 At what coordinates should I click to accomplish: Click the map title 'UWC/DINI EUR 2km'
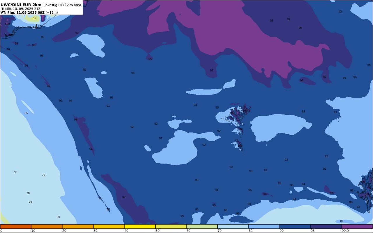tap(21, 5)
